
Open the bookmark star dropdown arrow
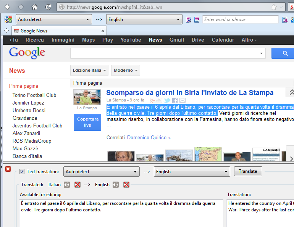[281, 7]
